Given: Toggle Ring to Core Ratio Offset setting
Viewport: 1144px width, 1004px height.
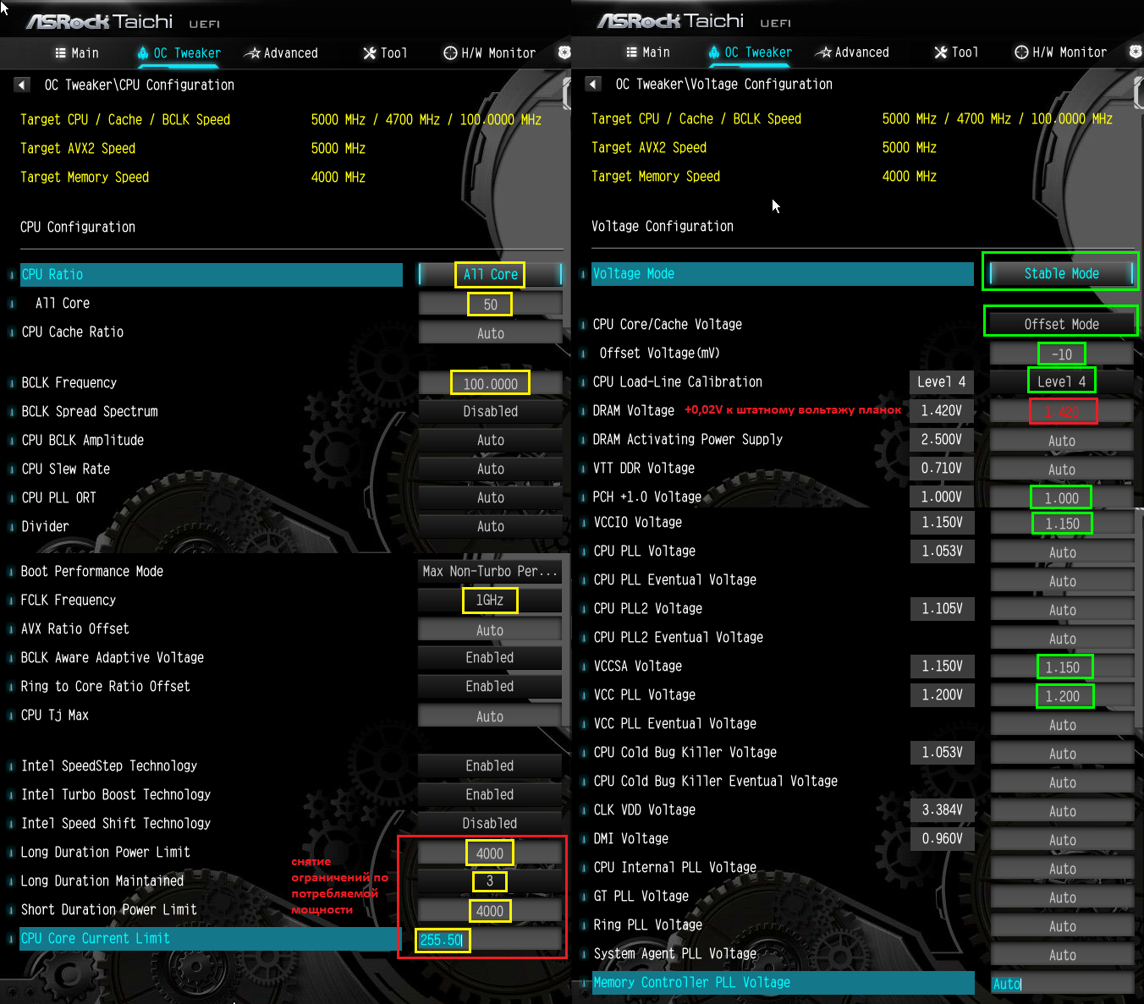Looking at the screenshot, I should click(x=490, y=686).
